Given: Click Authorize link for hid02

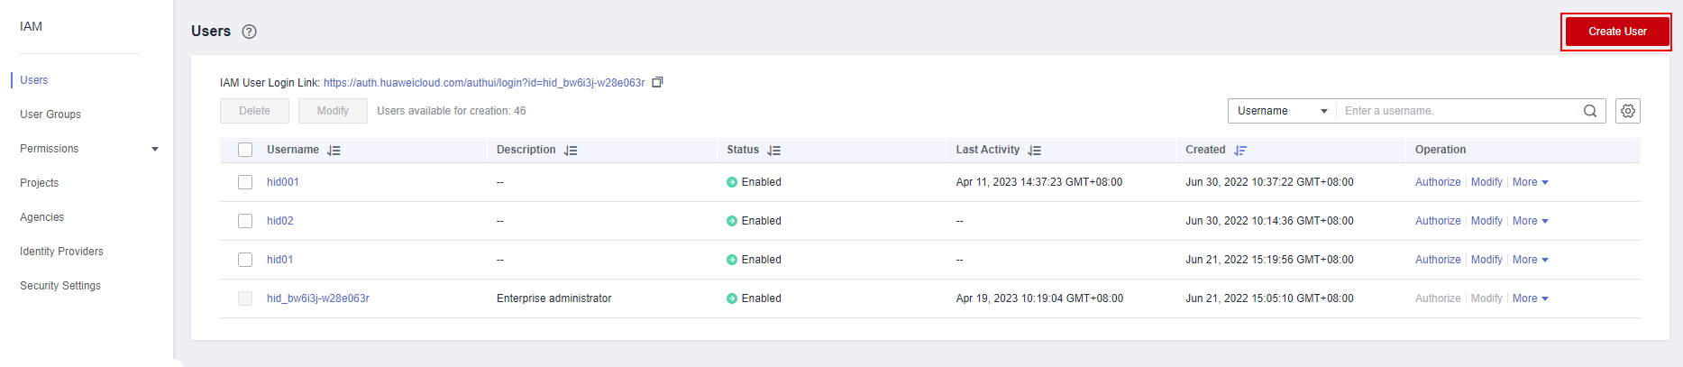Looking at the screenshot, I should (1438, 221).
